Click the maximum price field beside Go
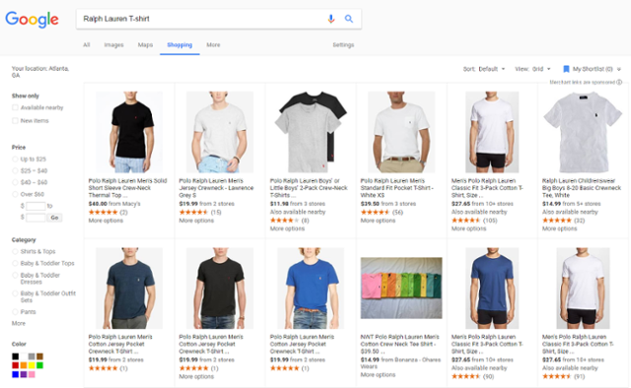Image resolution: width=631 pixels, height=388 pixels. [35, 218]
